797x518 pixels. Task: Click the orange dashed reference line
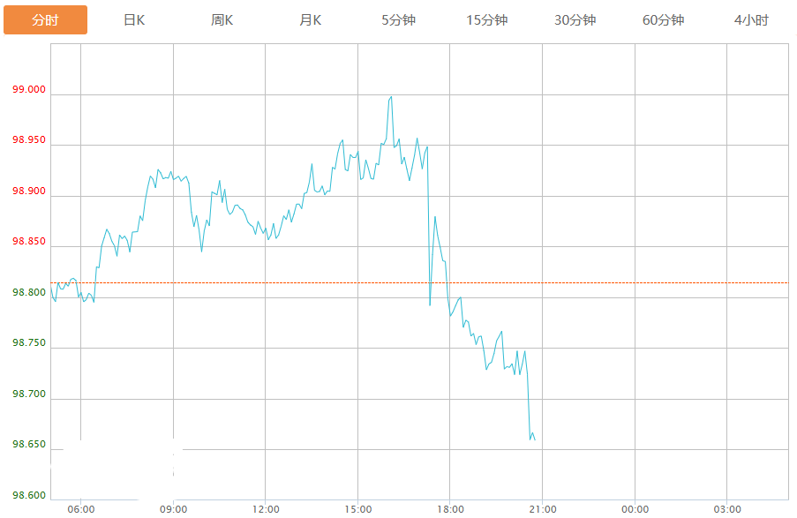pyautogui.click(x=419, y=282)
